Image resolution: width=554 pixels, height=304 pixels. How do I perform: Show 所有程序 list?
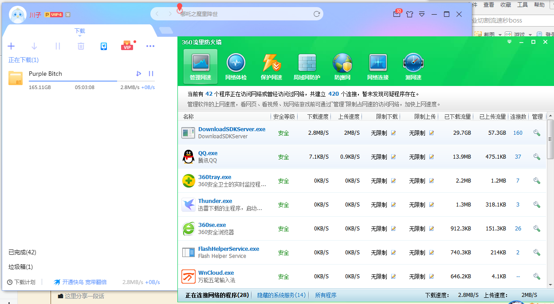coord(326,295)
